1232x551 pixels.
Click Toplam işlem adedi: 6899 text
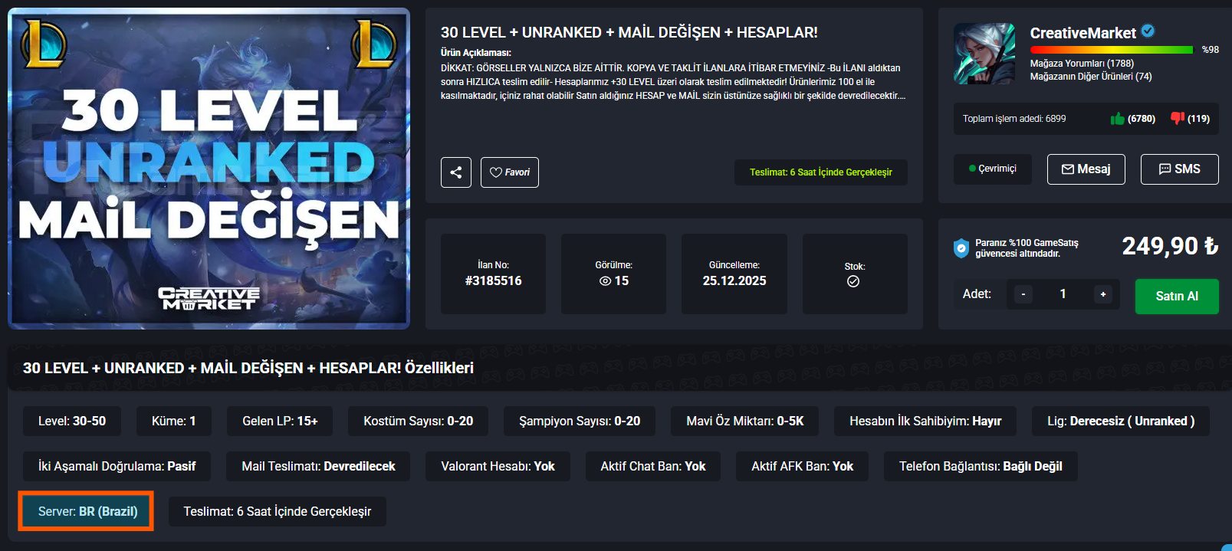(x=1014, y=119)
